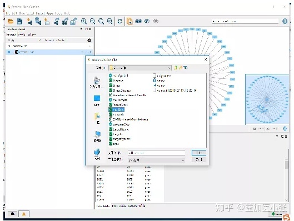Image resolution: width=294 pixels, height=221 pixels.
Task: Hide selected nodes and edges icon
Action: click(147, 21)
